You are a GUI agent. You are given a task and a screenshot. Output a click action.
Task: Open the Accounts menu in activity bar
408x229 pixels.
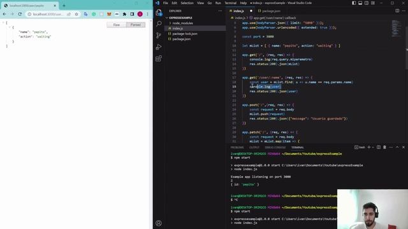(159, 223)
